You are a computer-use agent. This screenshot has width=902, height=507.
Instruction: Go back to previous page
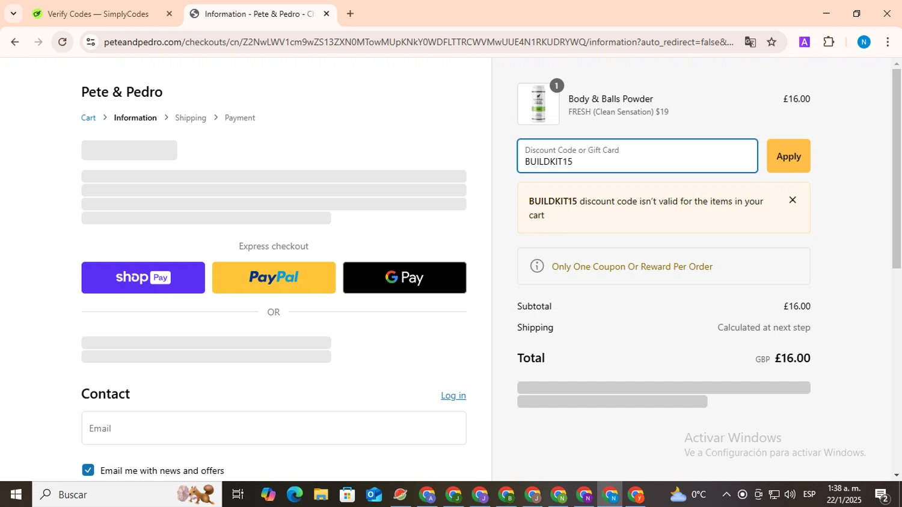pos(15,41)
